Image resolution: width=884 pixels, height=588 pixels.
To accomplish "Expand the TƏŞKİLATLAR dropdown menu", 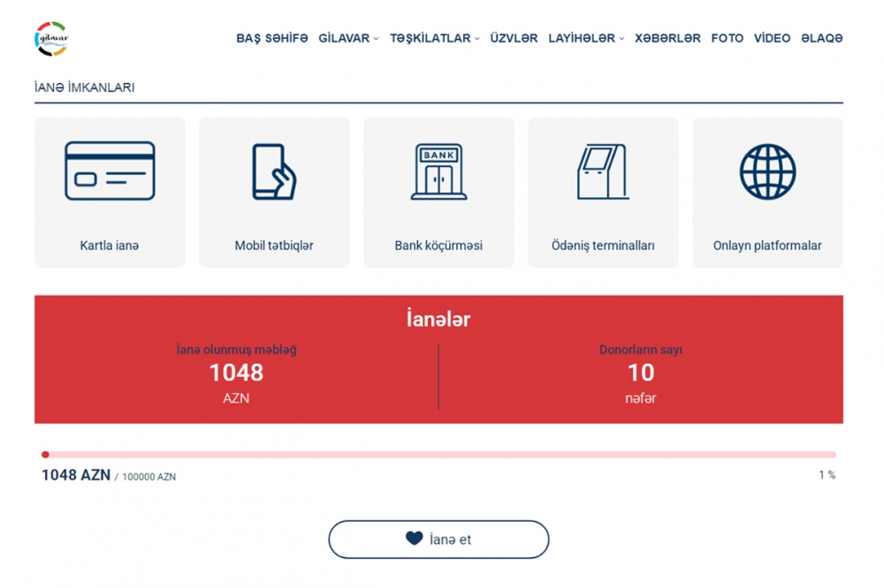I will pos(434,39).
